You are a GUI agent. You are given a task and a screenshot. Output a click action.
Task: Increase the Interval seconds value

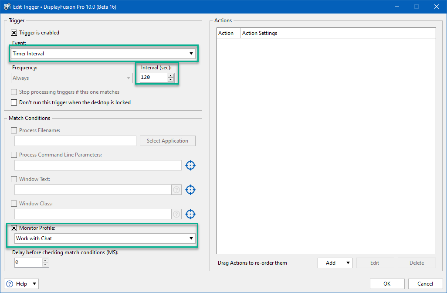tap(171, 75)
